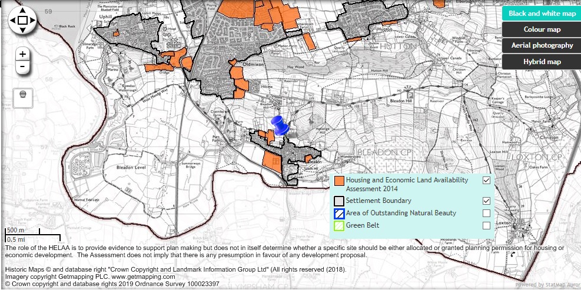The height and width of the screenshot is (290, 581).
Task: Switch to Hybrid map view
Action: click(542, 61)
